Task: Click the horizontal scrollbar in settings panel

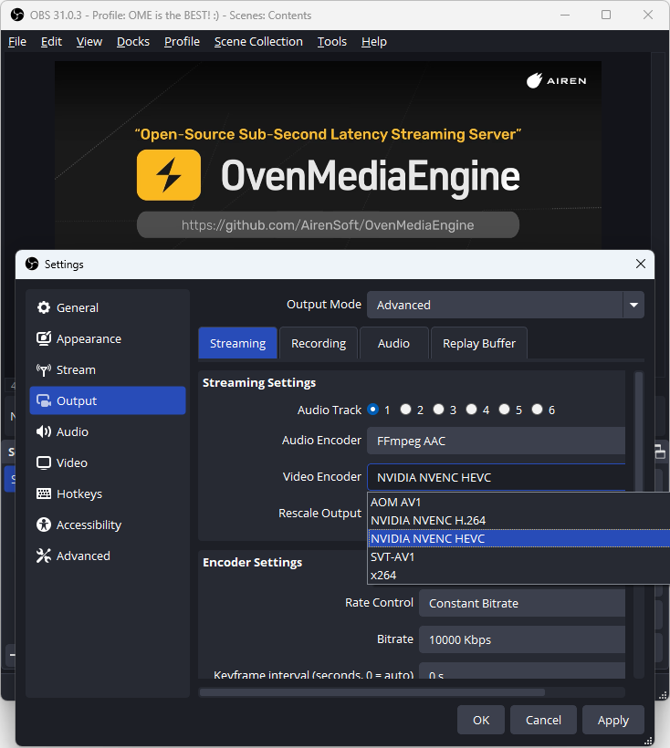Action: 411,691
